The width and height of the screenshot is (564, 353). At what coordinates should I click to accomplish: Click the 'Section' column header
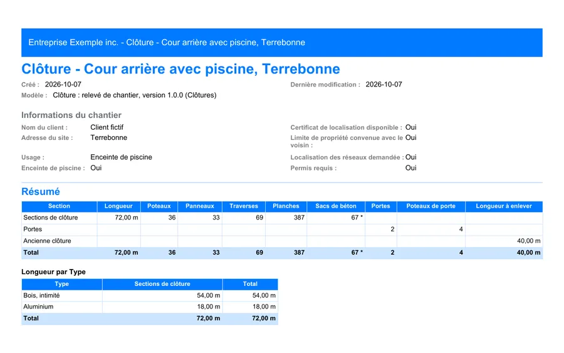coord(59,206)
